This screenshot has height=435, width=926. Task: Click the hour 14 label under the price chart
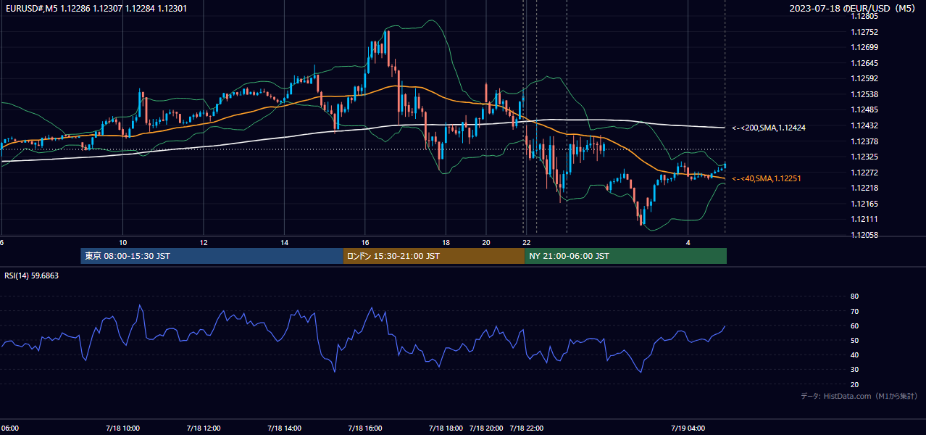click(285, 242)
